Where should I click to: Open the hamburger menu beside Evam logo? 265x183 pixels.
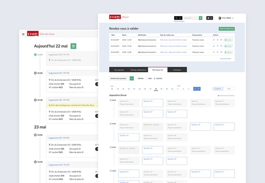tap(23, 34)
